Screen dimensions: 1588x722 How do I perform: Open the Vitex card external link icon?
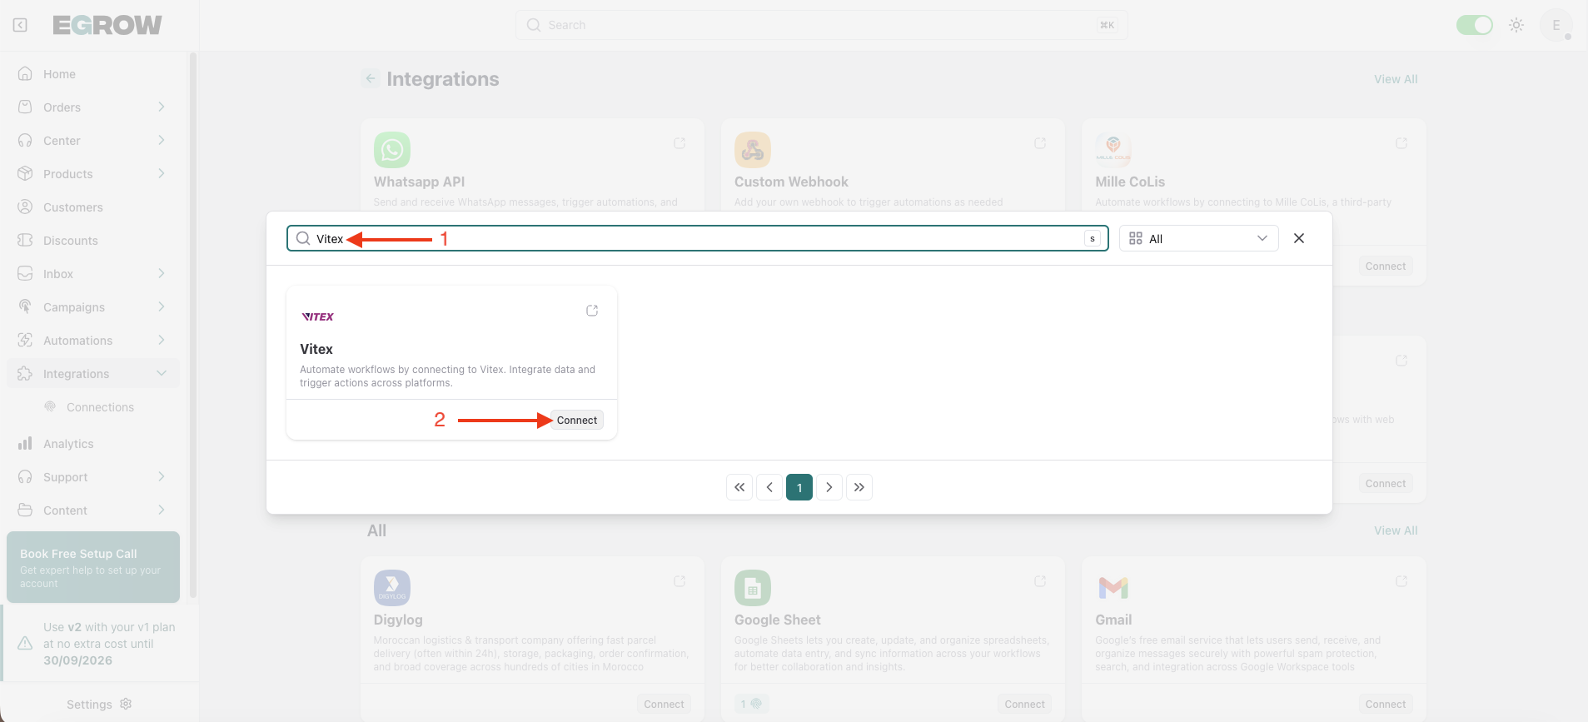[592, 311]
